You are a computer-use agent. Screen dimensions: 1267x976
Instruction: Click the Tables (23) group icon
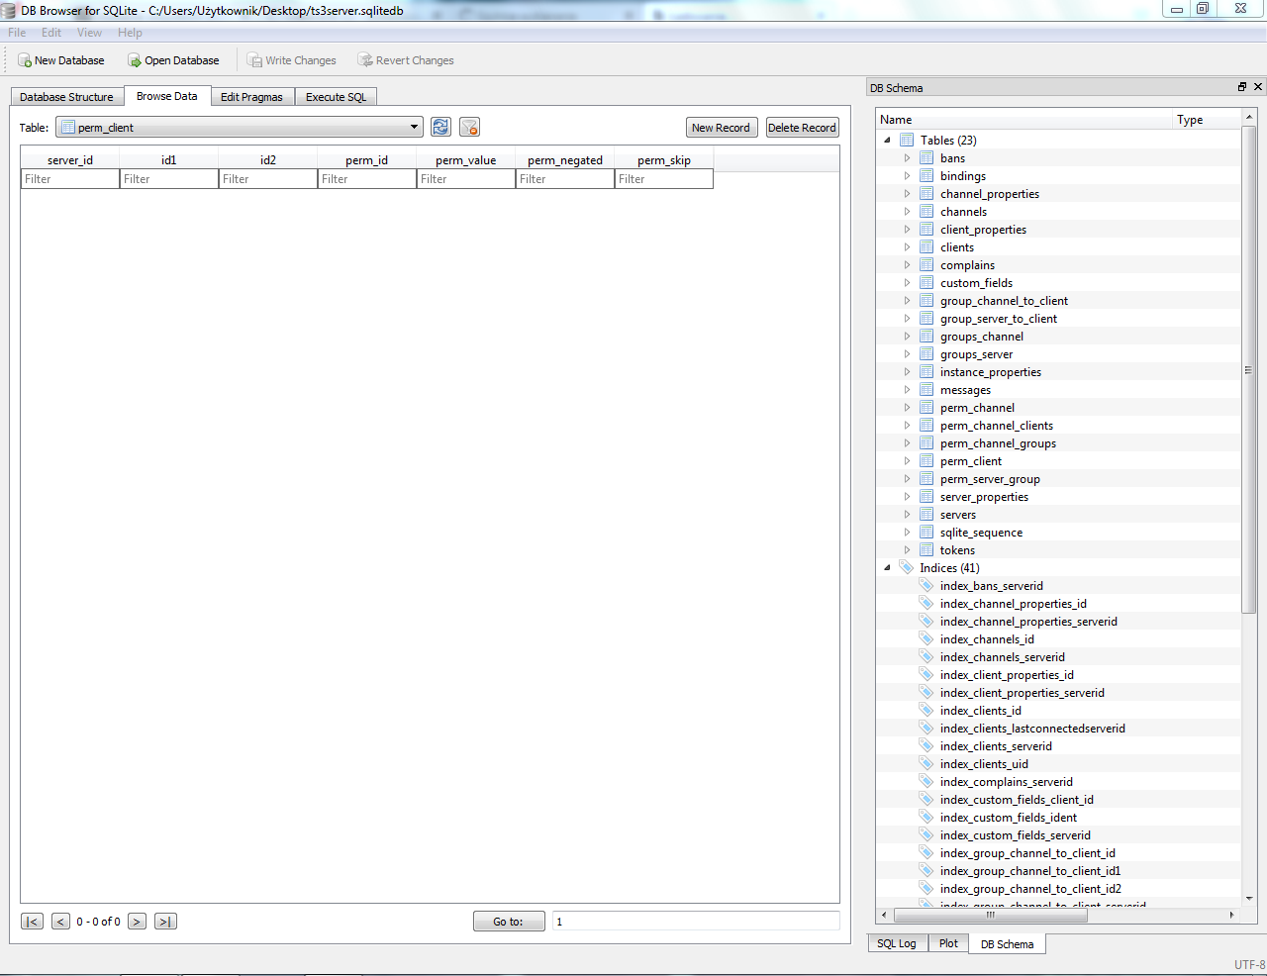tap(907, 140)
